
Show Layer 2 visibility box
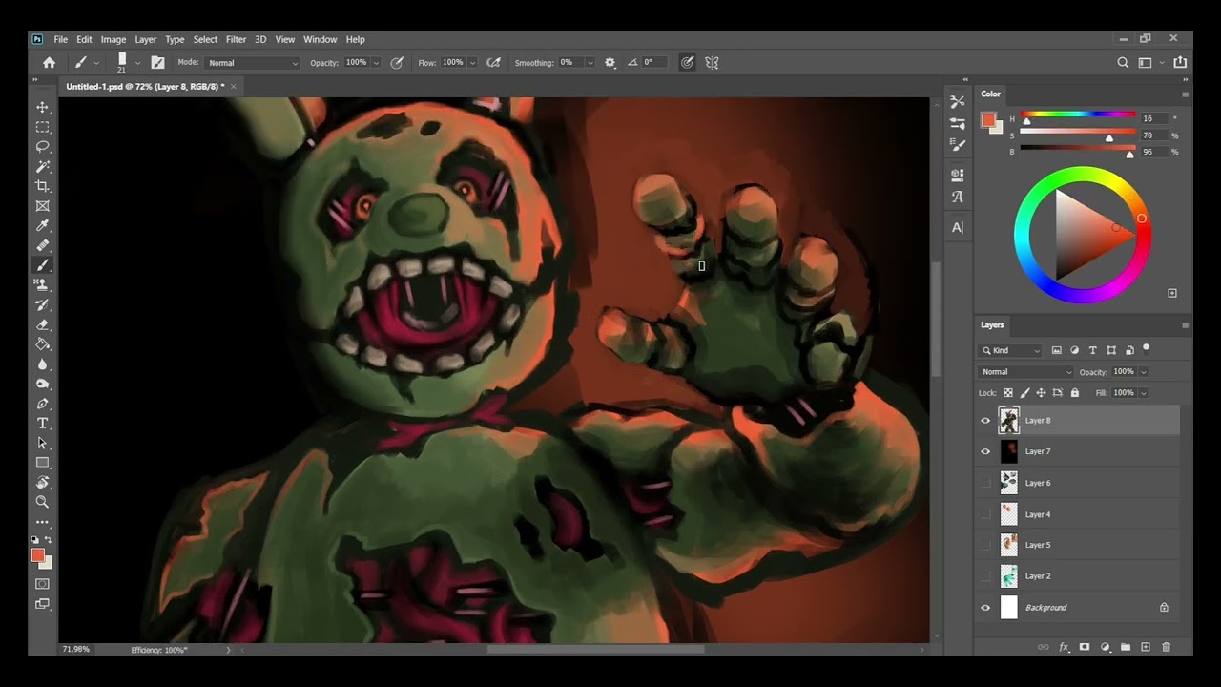[985, 576]
